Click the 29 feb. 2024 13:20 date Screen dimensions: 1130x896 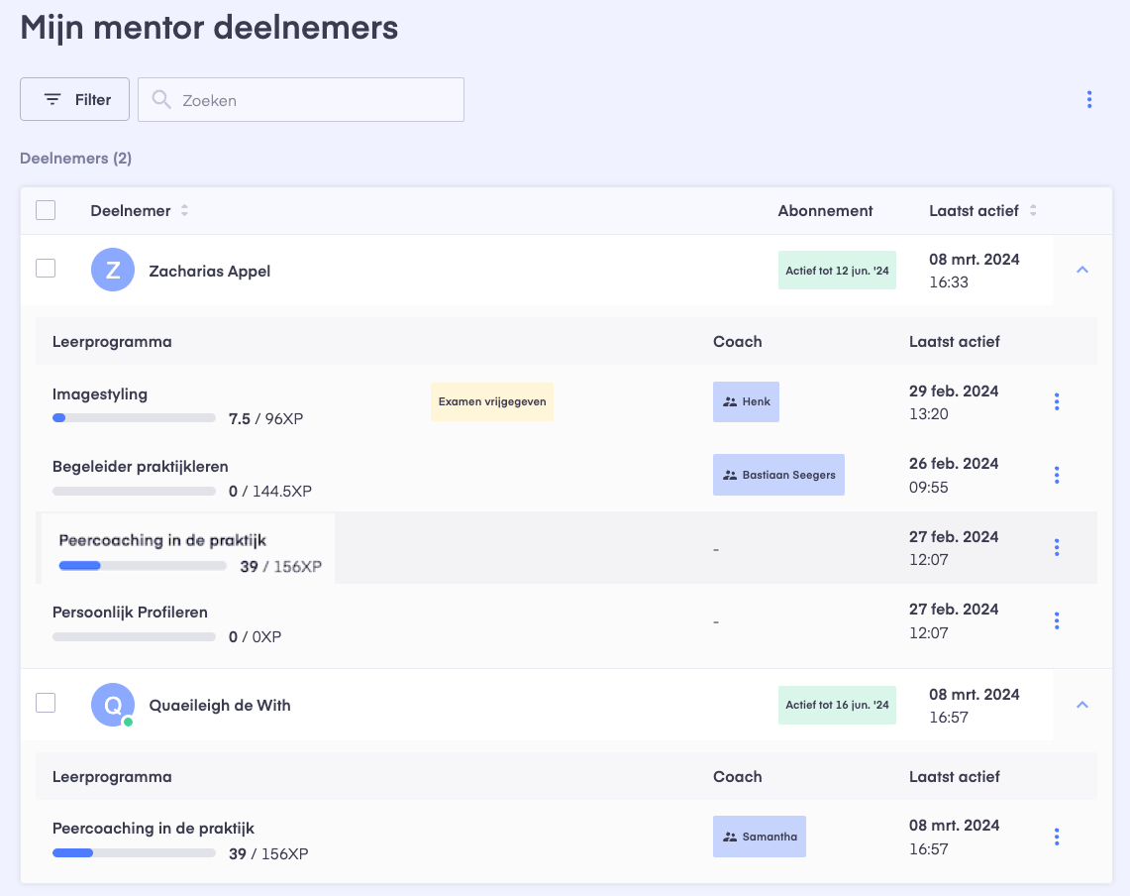(954, 402)
